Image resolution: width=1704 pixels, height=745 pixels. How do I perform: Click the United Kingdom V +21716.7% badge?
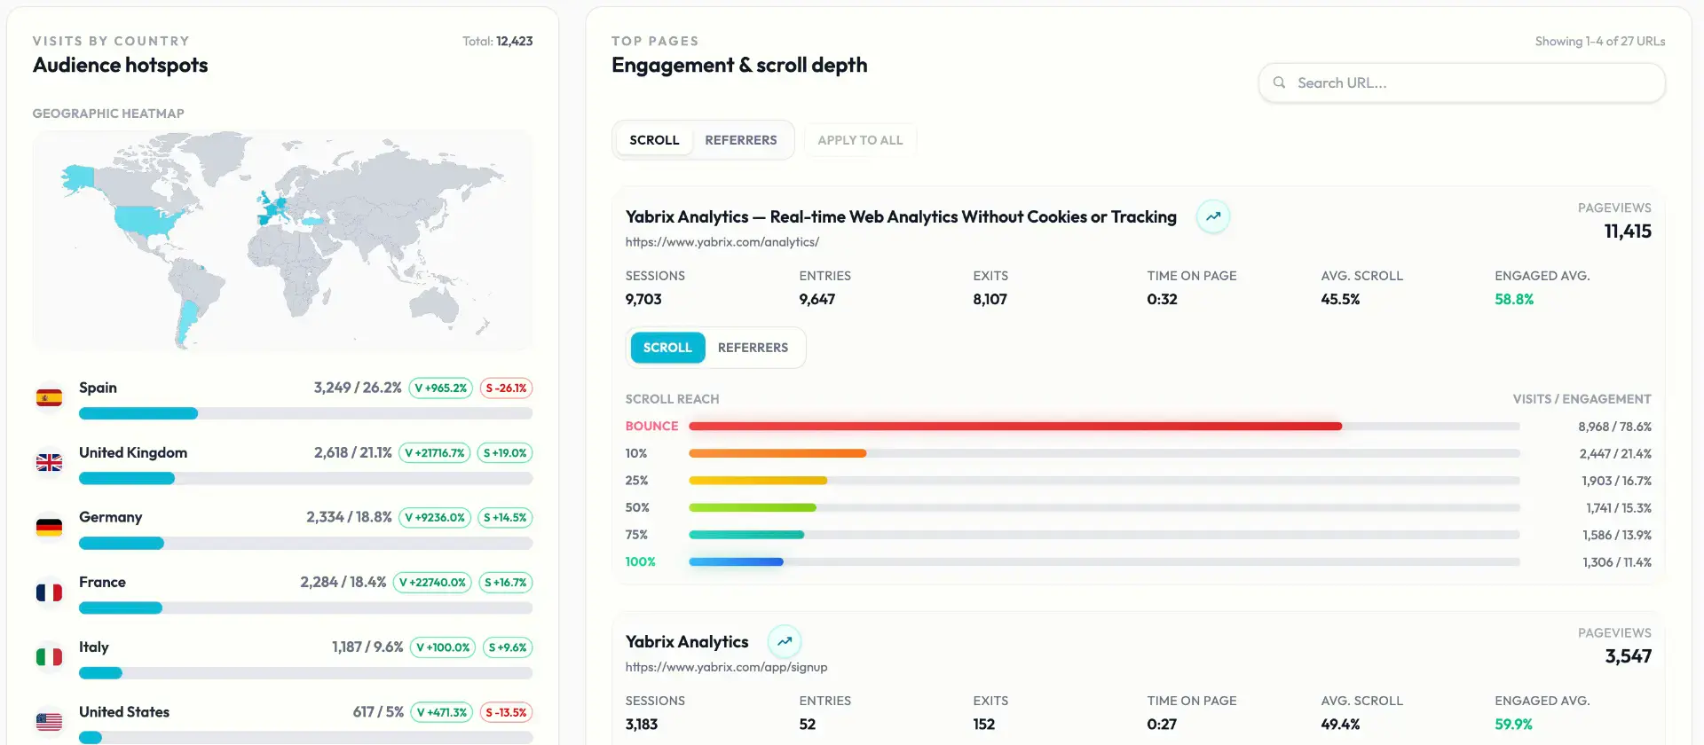tap(434, 452)
